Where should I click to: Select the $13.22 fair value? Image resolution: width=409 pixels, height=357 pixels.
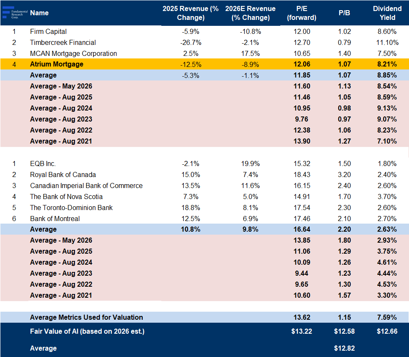click(x=301, y=332)
